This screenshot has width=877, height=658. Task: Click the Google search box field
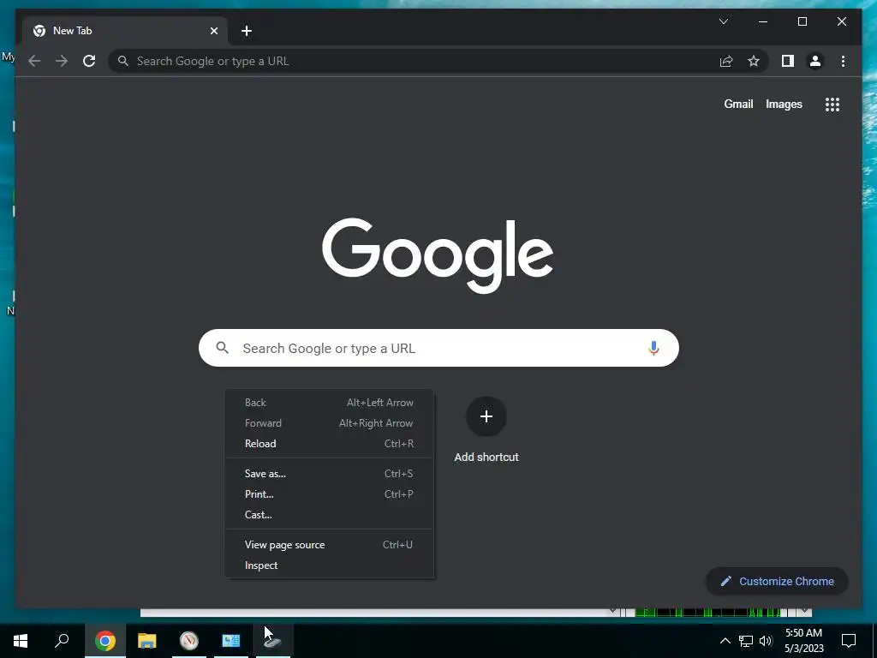point(438,348)
